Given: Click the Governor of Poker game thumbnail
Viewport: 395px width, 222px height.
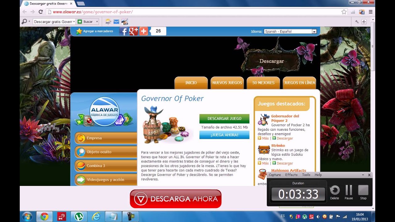Looking at the screenshot, I should coord(167,125).
